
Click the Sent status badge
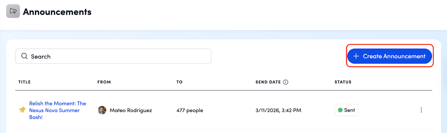[346, 110]
